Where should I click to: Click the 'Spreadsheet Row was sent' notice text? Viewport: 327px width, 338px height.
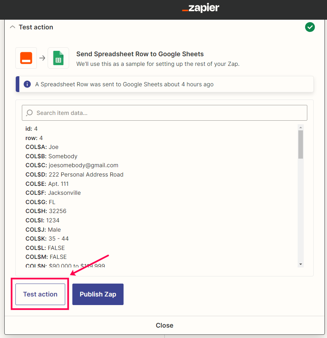(x=124, y=84)
